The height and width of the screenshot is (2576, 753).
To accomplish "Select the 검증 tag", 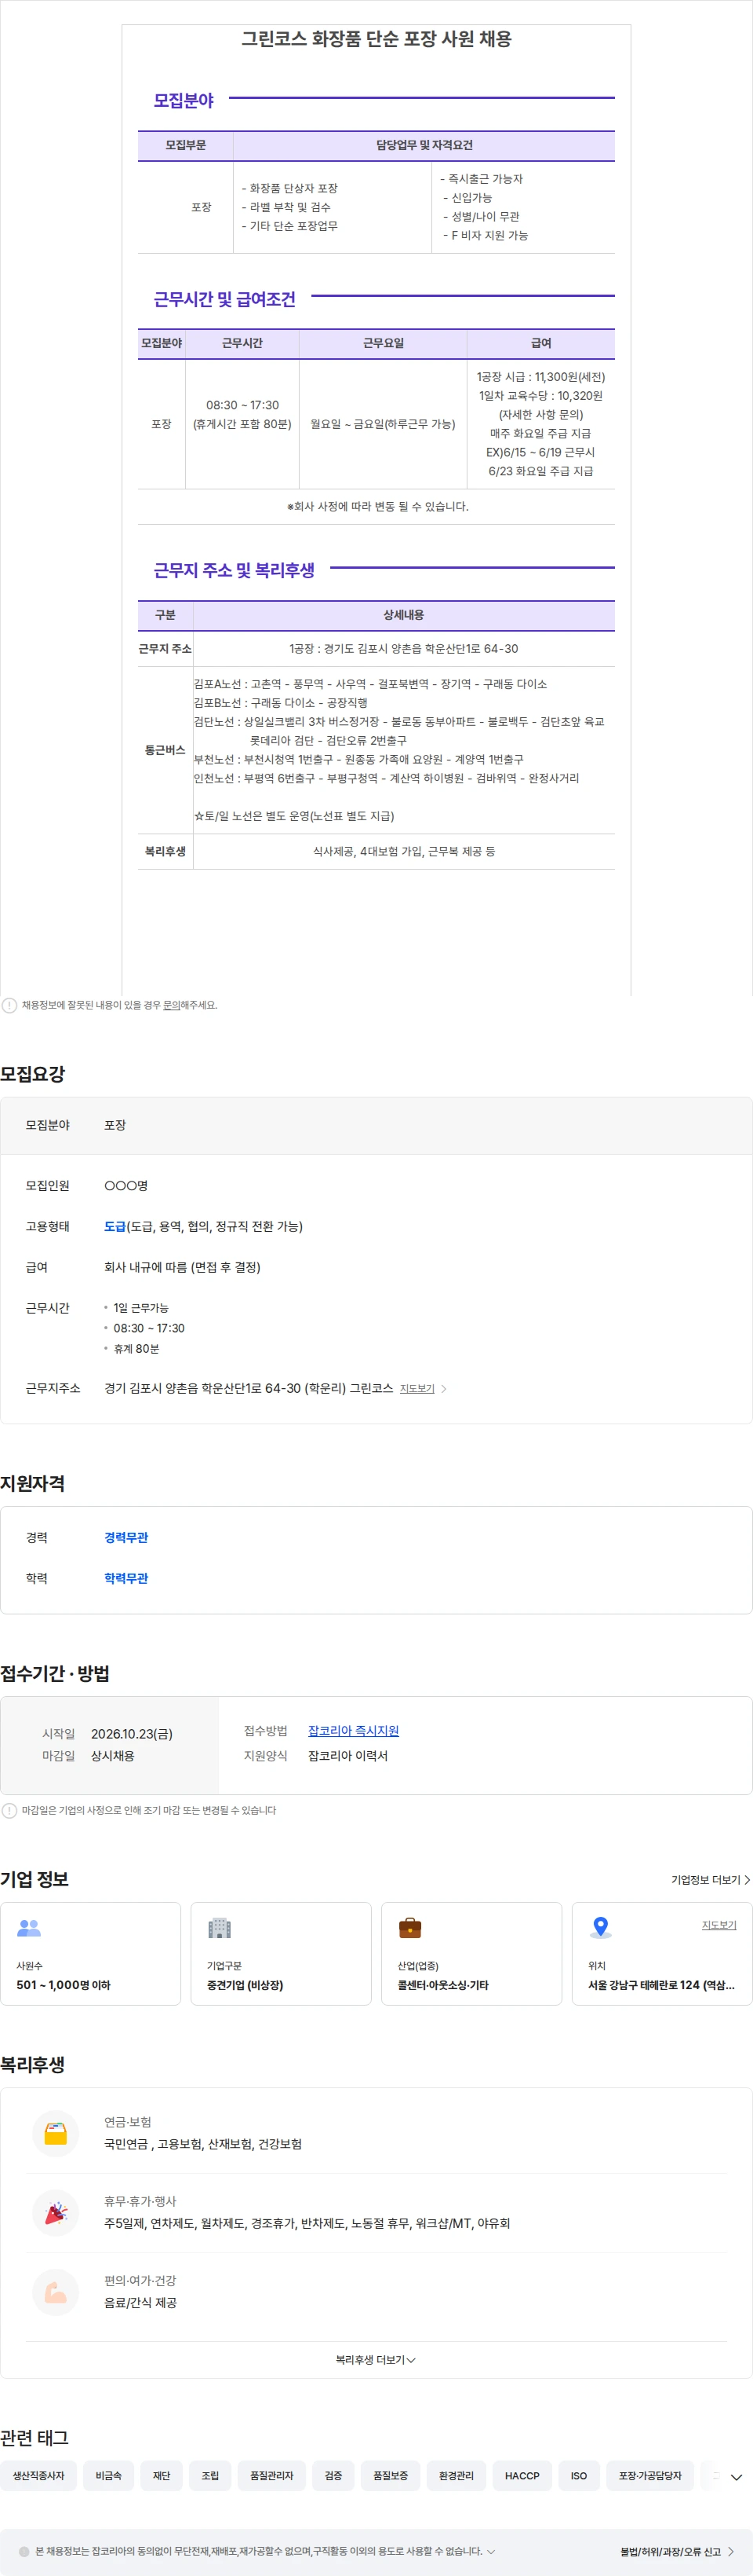I will tap(333, 2475).
